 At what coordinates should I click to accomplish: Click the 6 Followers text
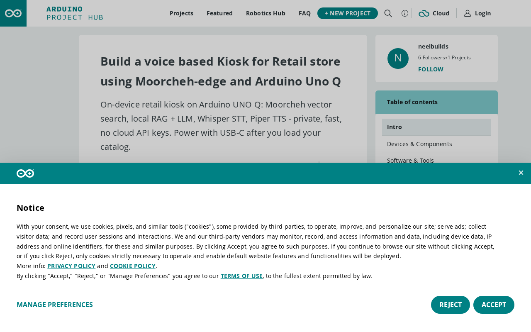click(431, 58)
